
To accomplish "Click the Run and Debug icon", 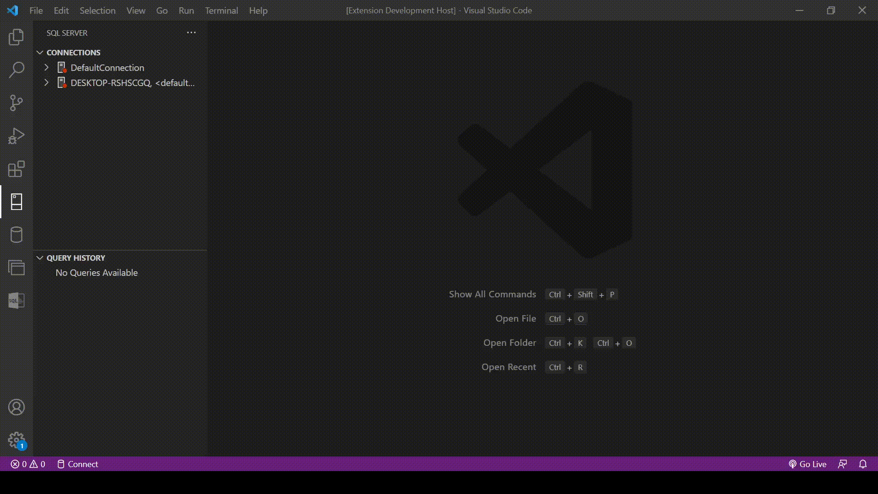I will click(x=16, y=136).
